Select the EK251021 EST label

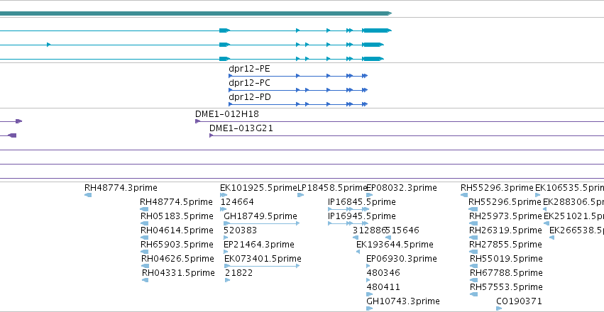point(574,216)
